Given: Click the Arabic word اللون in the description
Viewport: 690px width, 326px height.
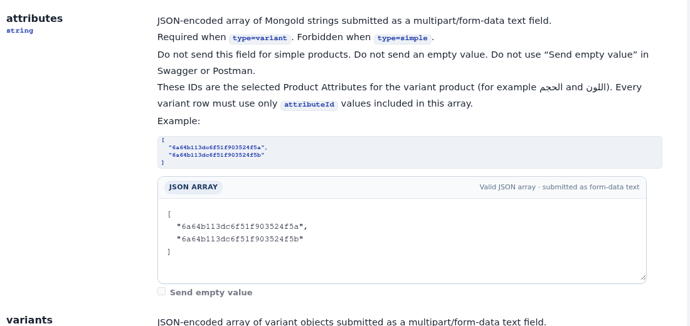Looking at the screenshot, I should (x=596, y=87).
